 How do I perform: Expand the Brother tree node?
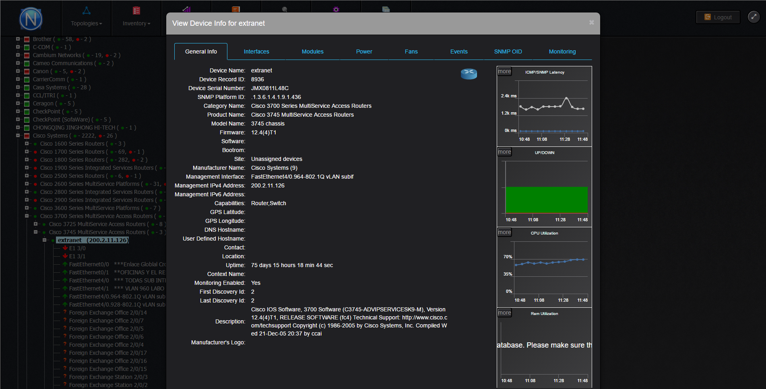point(18,39)
